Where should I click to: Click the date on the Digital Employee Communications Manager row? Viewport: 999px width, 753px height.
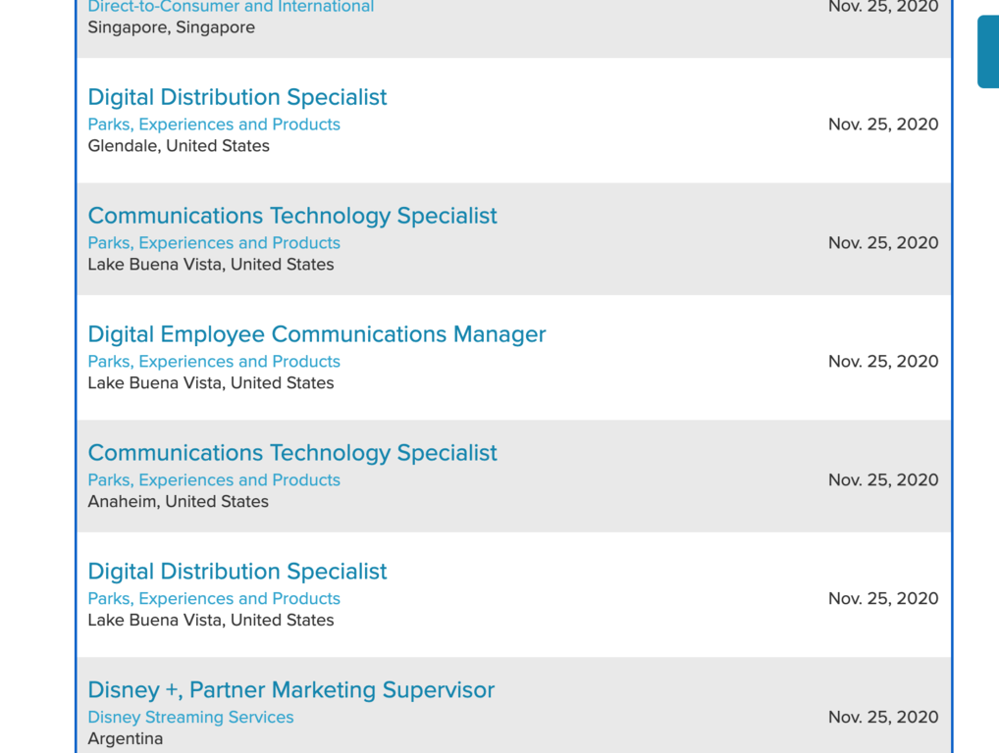pyautogui.click(x=882, y=362)
